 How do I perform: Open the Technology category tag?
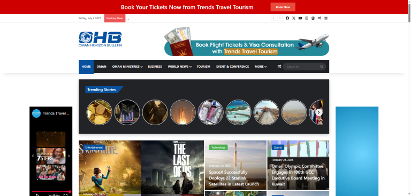click(x=218, y=148)
